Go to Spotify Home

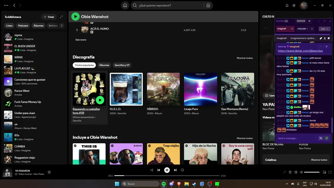coord(125,5)
